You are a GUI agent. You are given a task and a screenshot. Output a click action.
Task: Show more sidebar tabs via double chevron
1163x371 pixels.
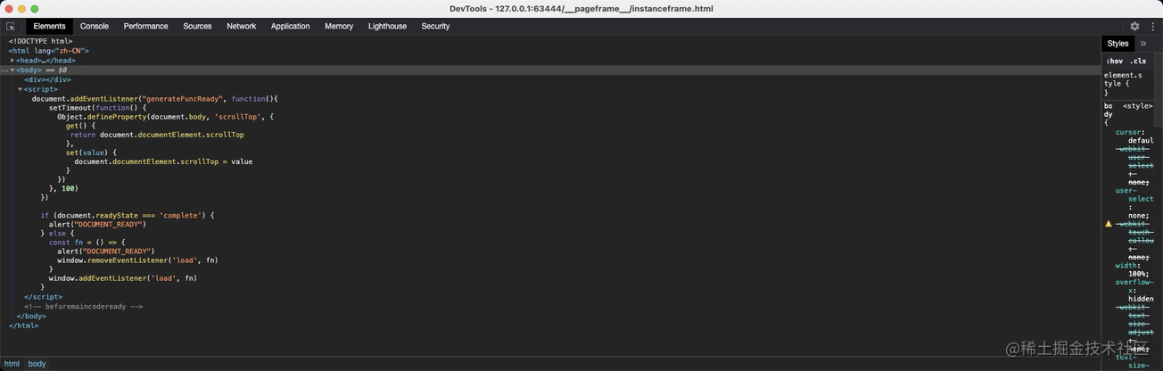tap(1143, 44)
